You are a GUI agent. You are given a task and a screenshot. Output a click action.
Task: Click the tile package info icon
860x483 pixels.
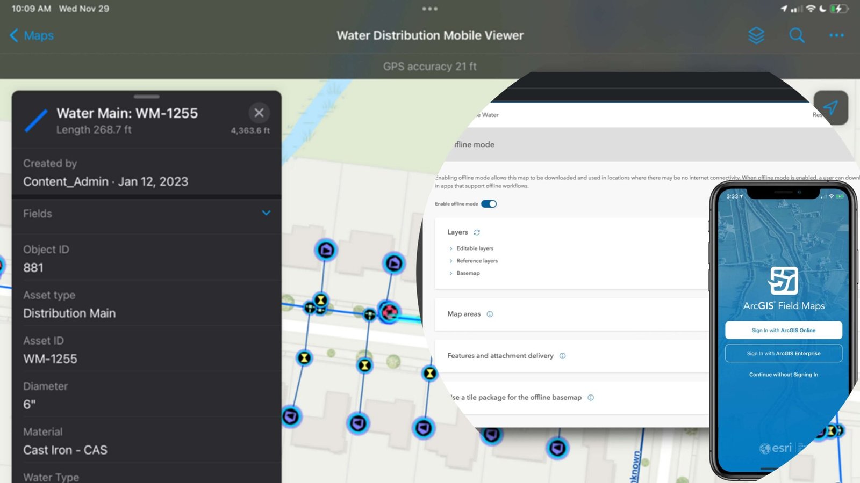click(x=590, y=397)
